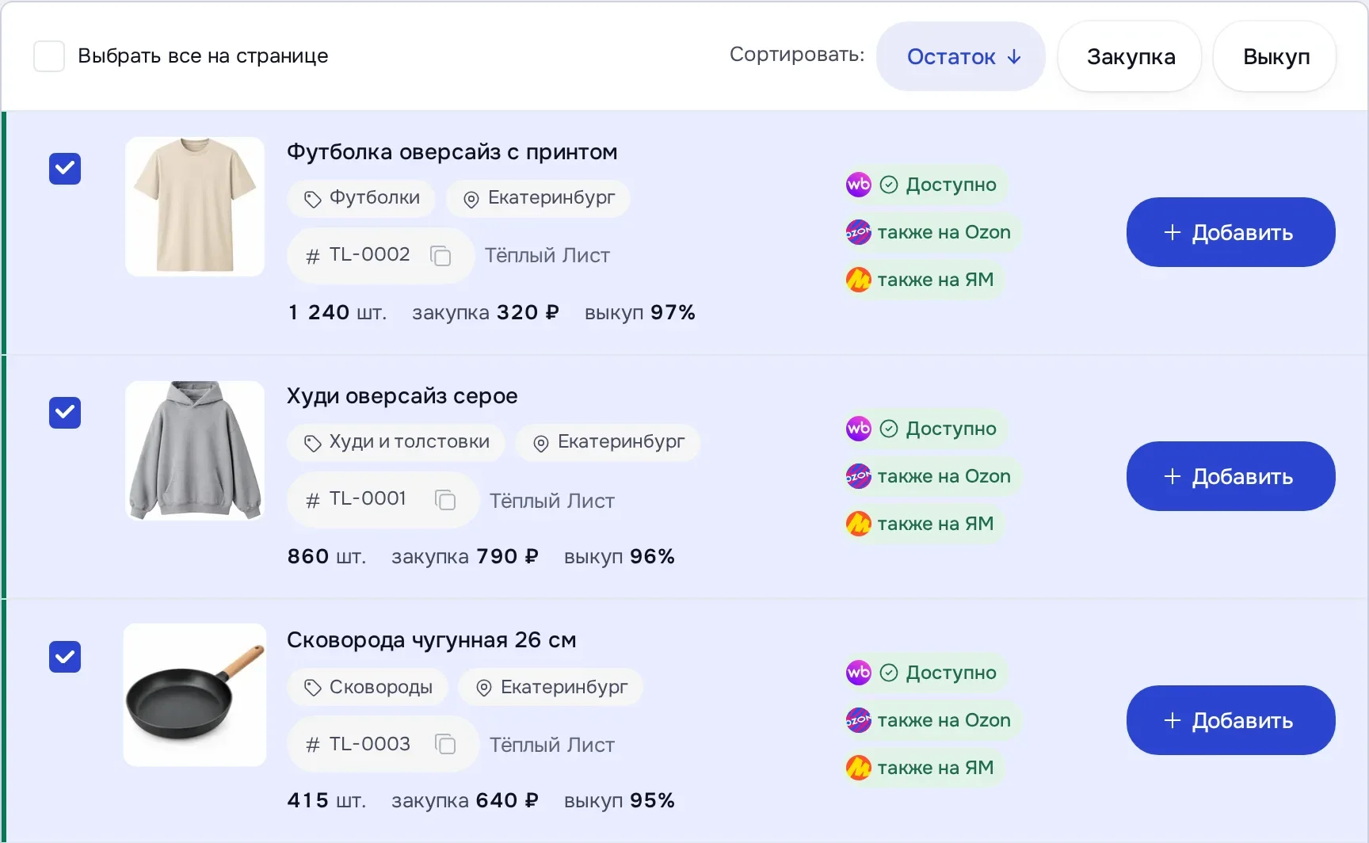Click the Ozon icon in the Сковорода row
The image size is (1369, 843).
[858, 720]
